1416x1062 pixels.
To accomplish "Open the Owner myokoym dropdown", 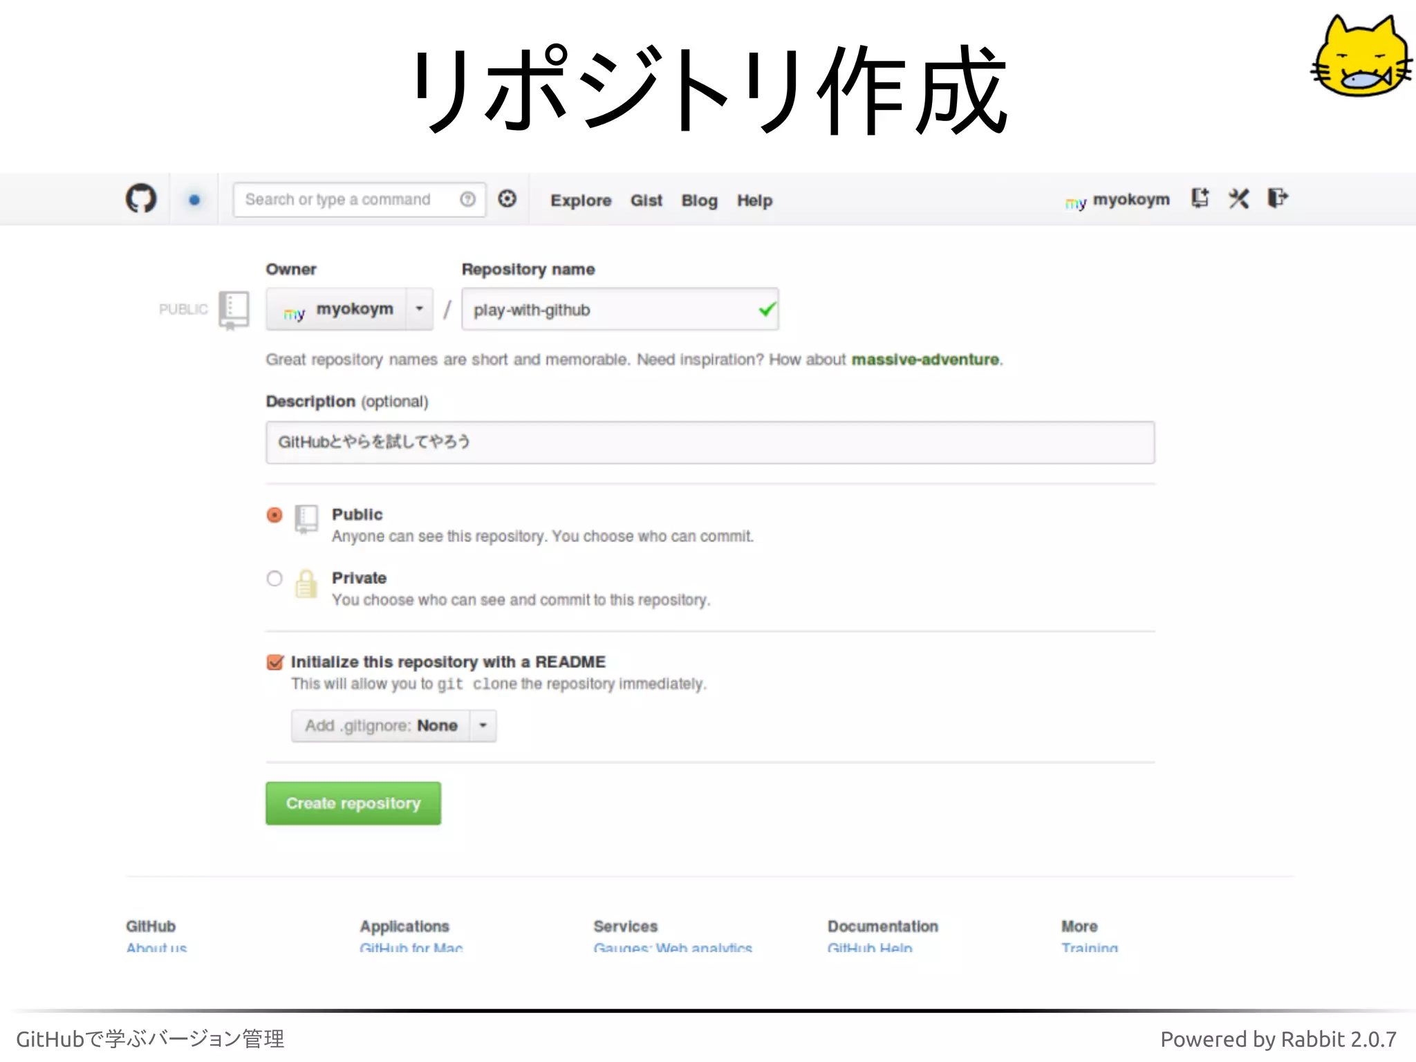I will [x=350, y=309].
